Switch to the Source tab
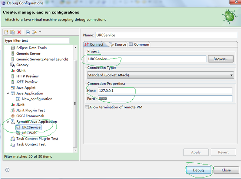Image resolution: width=241 pixels, height=179 pixels. pyautogui.click(x=118, y=44)
